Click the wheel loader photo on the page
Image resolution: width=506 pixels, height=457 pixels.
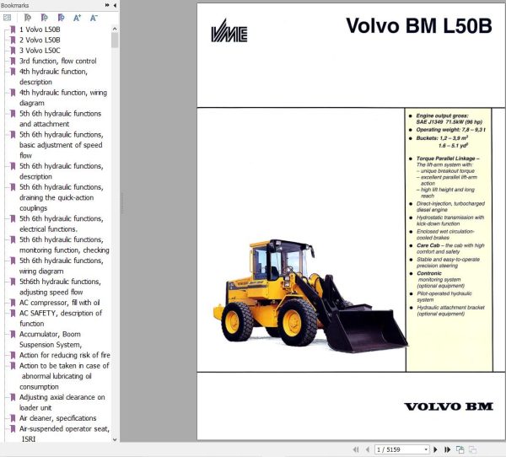click(310, 296)
